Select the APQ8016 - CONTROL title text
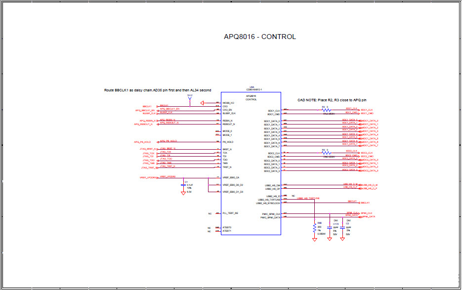The width and height of the screenshot is (462, 290). coord(260,36)
